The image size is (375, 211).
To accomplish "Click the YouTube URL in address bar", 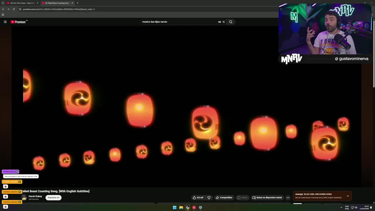I will pos(59,9).
